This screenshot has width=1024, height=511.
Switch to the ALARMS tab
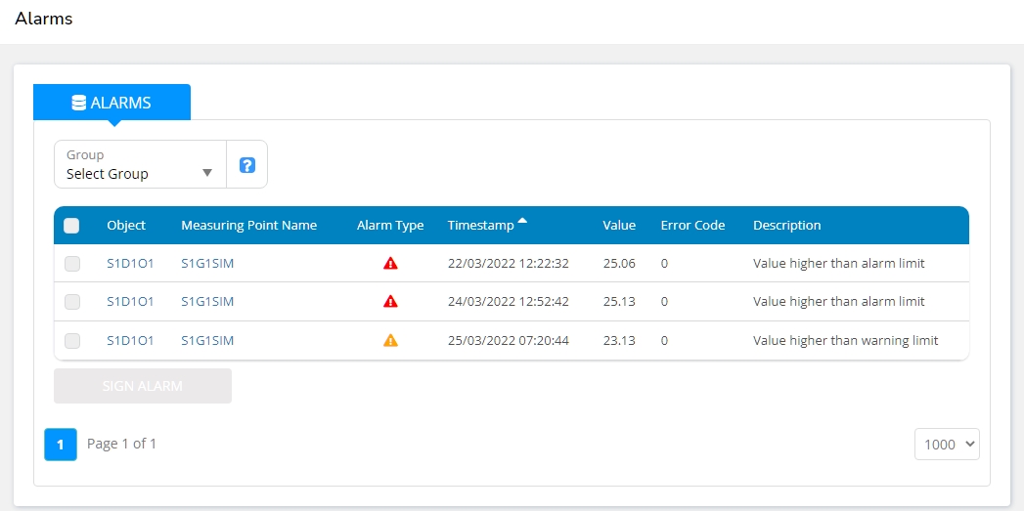pyautogui.click(x=112, y=103)
